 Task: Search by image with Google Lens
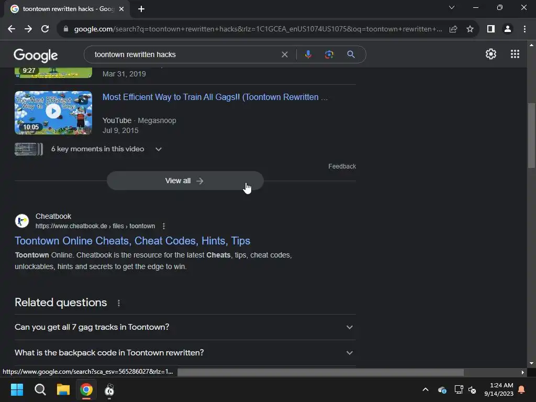coord(329,54)
